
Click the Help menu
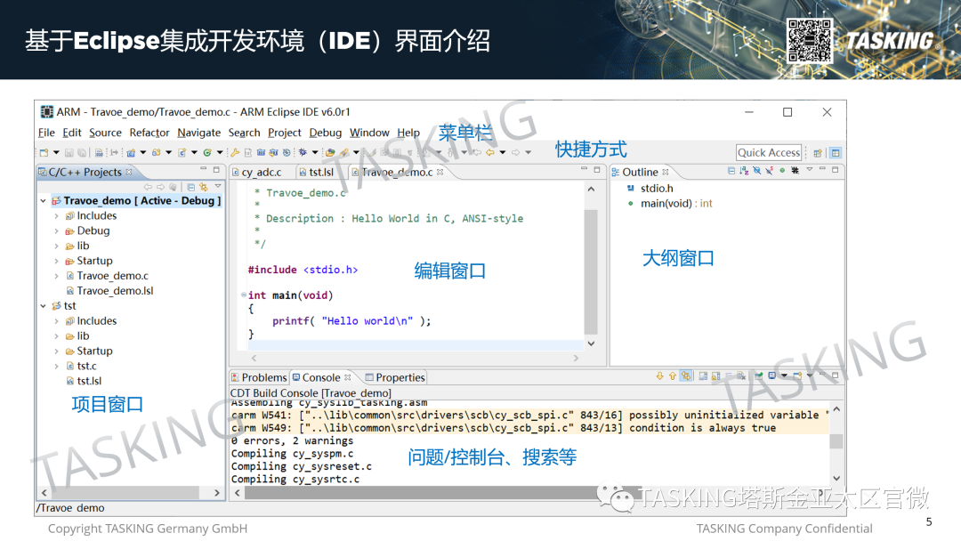[408, 133]
